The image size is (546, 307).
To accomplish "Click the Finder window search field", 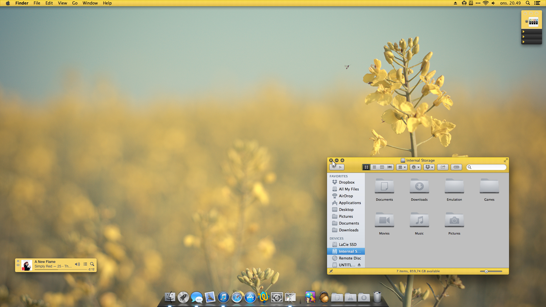I will [x=486, y=167].
